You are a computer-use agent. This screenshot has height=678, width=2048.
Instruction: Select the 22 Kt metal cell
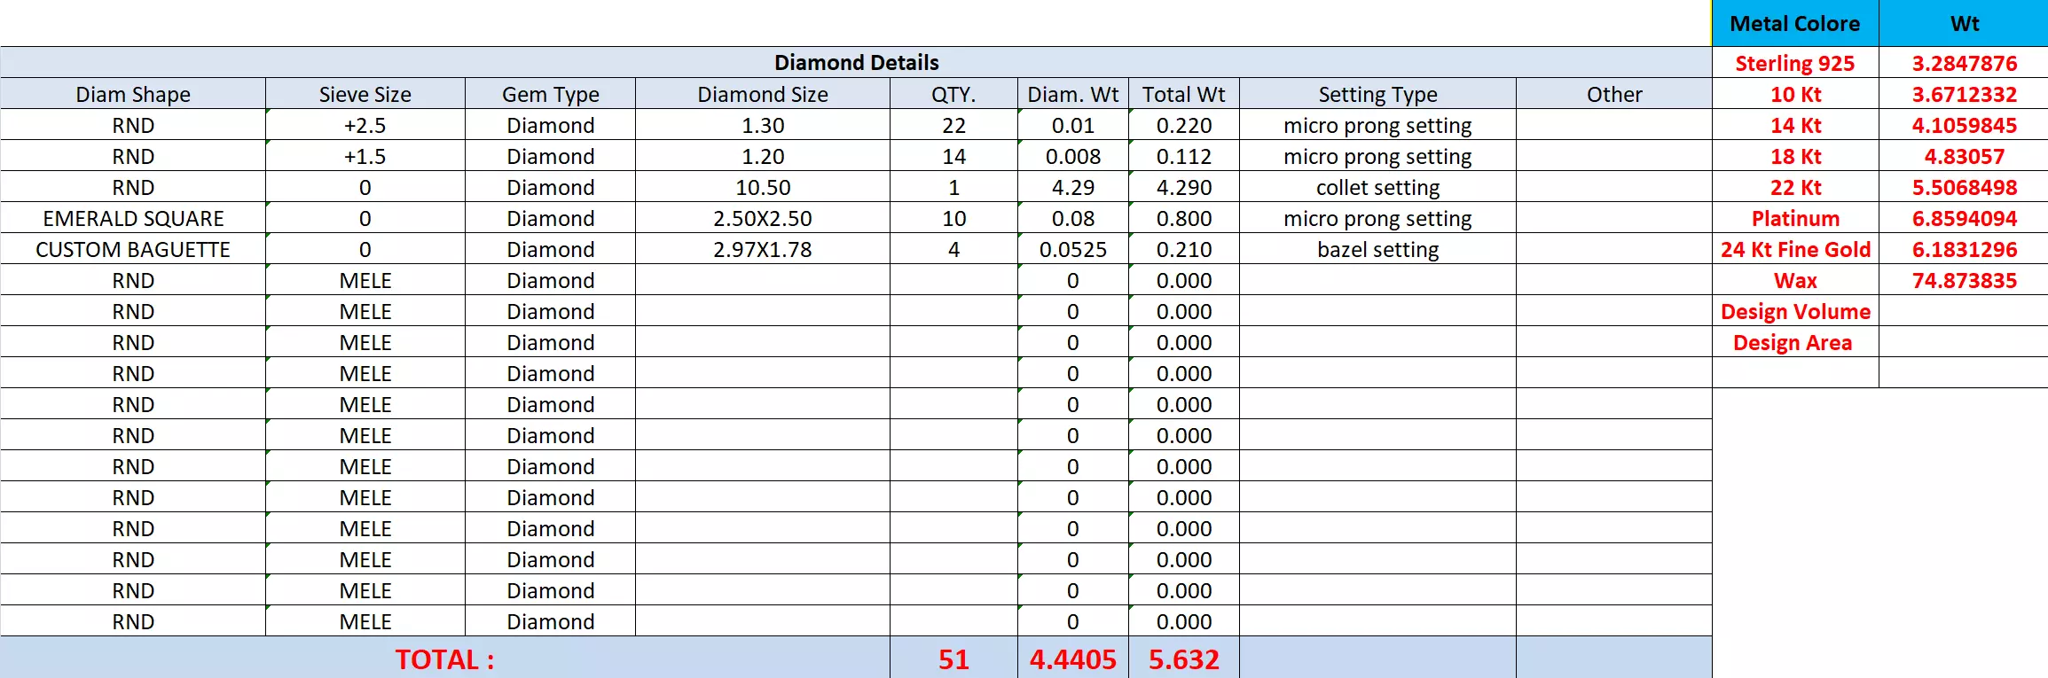1795,187
